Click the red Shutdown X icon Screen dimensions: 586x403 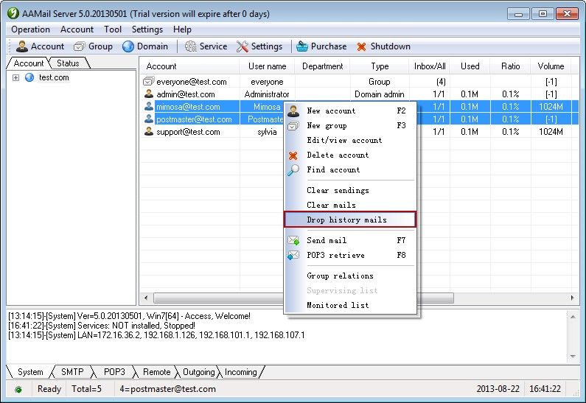(x=361, y=46)
